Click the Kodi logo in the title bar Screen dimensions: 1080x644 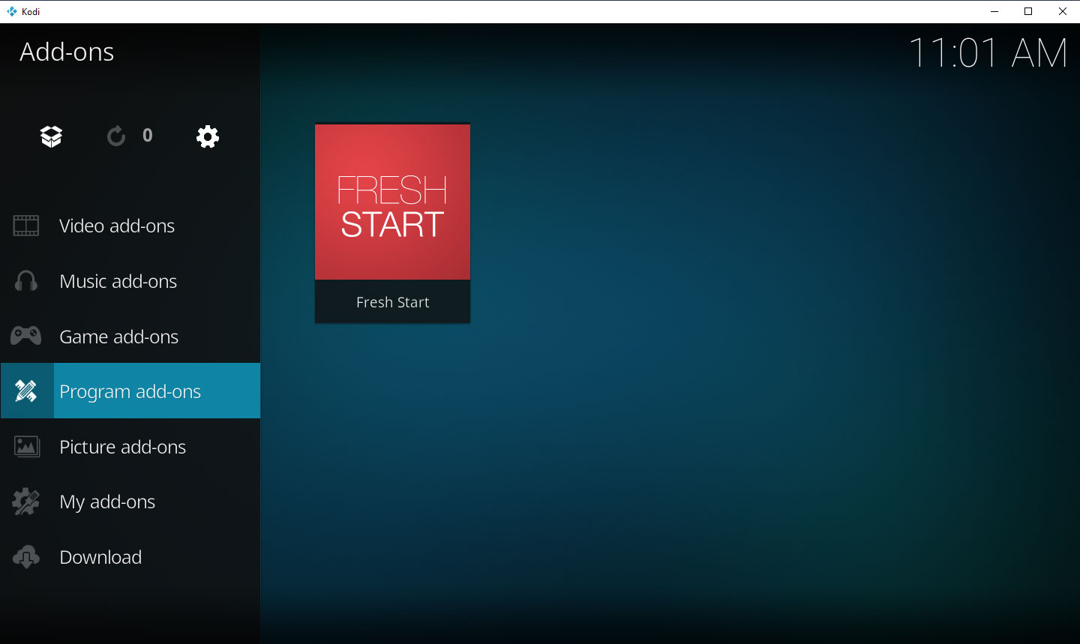point(10,10)
